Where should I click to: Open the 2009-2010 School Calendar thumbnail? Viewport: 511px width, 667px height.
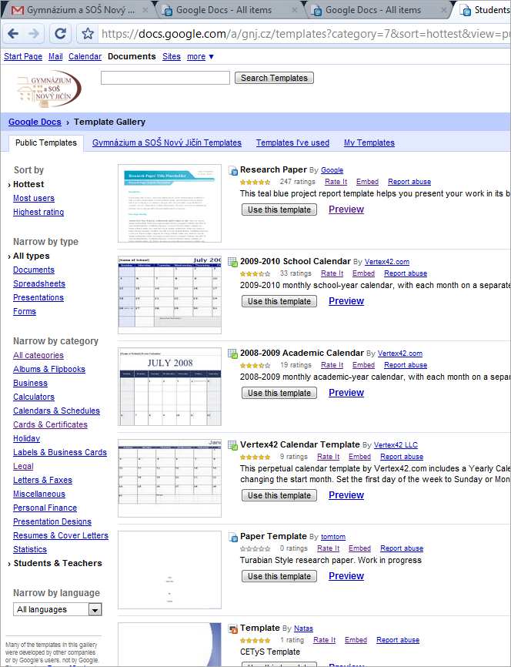169,295
